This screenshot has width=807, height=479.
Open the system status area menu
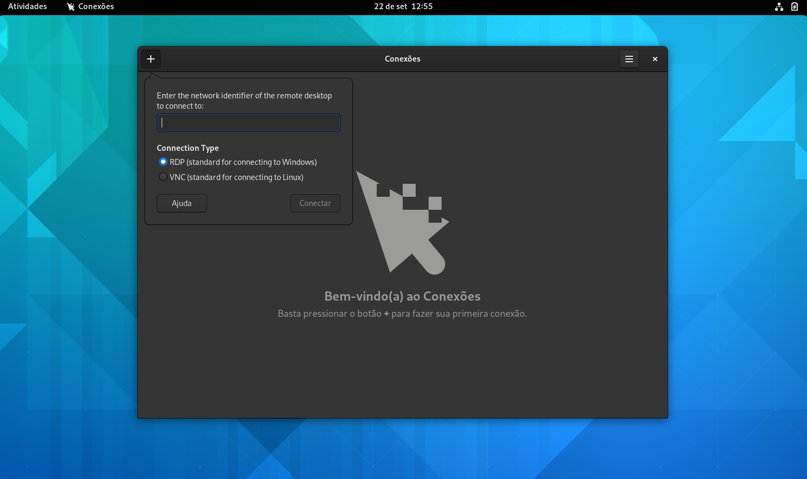tap(786, 6)
